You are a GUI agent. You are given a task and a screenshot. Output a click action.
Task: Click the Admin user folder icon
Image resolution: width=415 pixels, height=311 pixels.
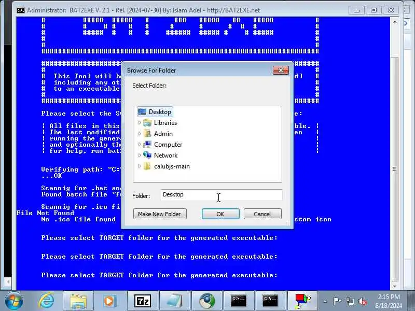147,134
